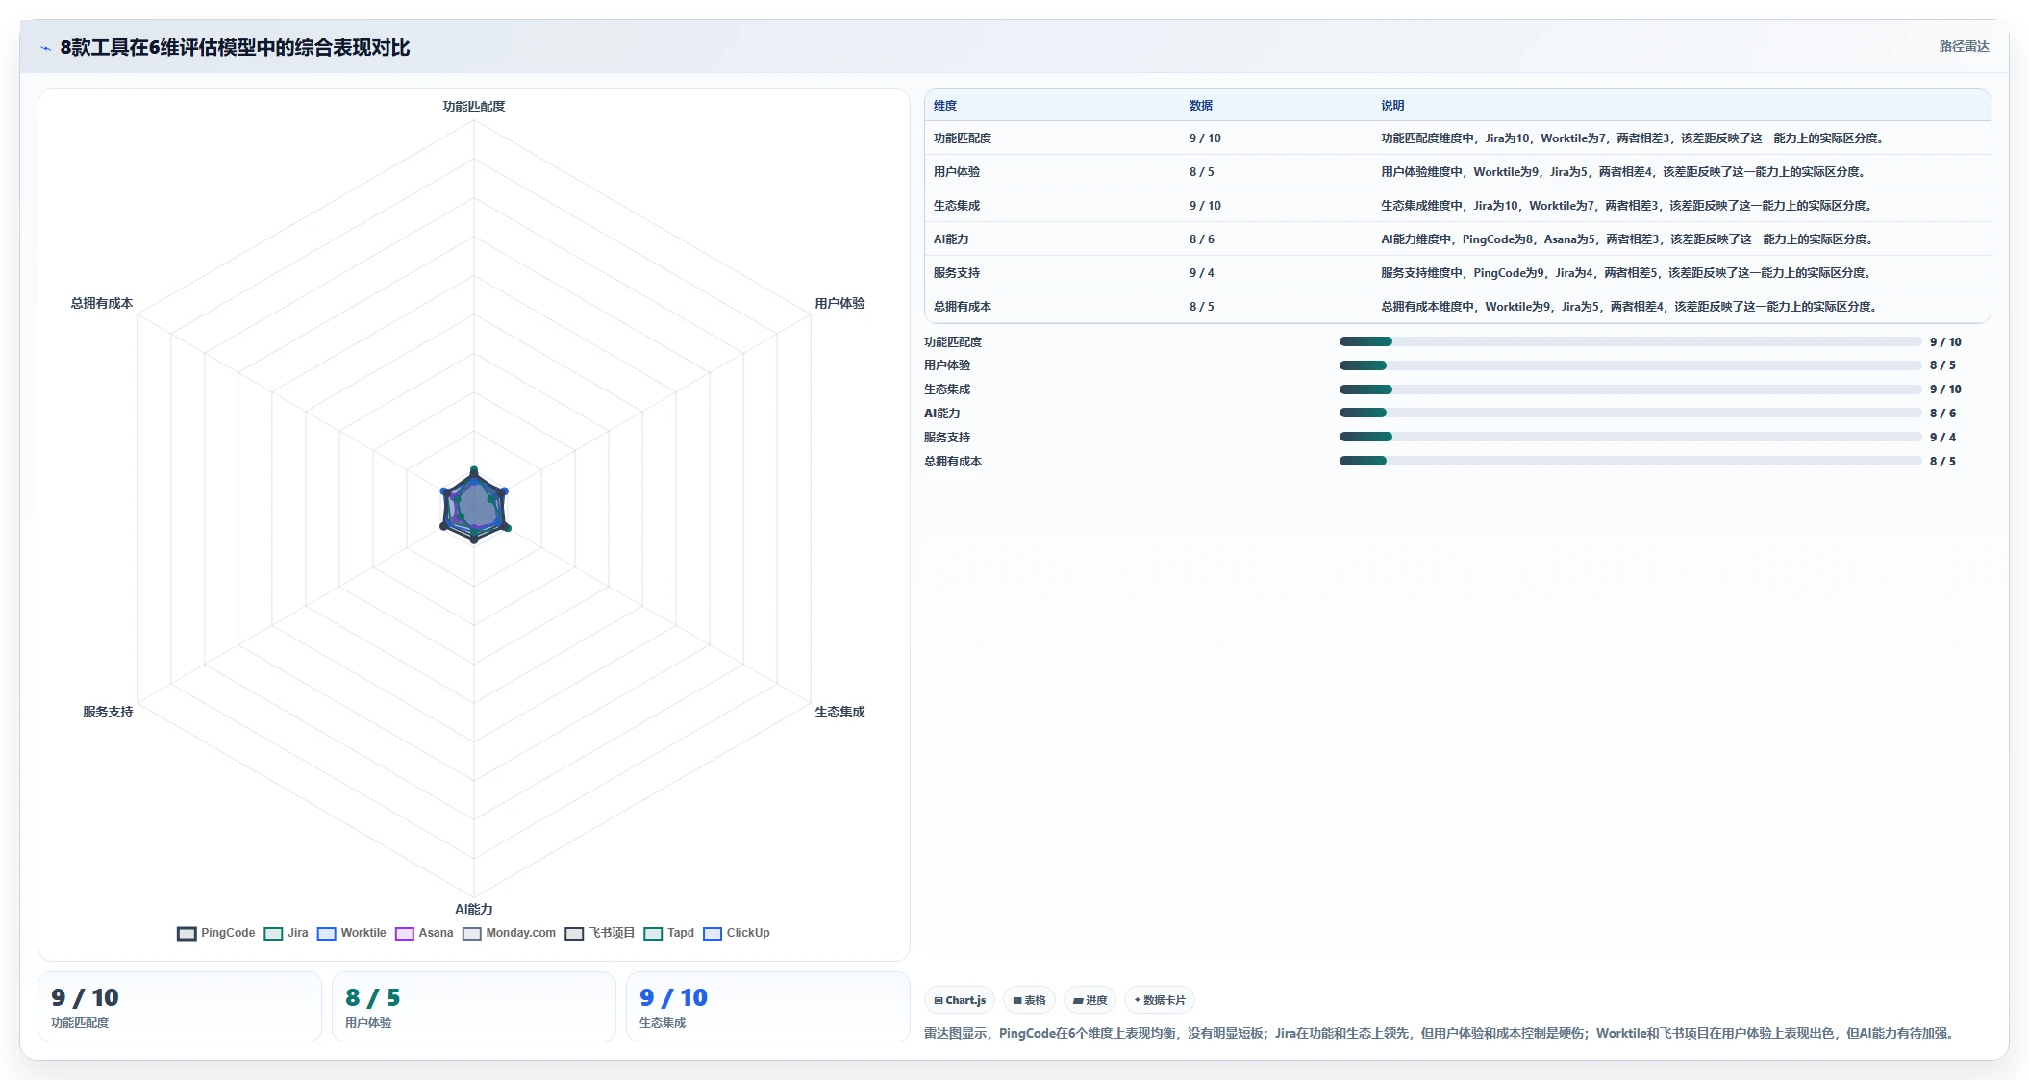Open the 9 / 10 生态集成 data card

[768, 1007]
